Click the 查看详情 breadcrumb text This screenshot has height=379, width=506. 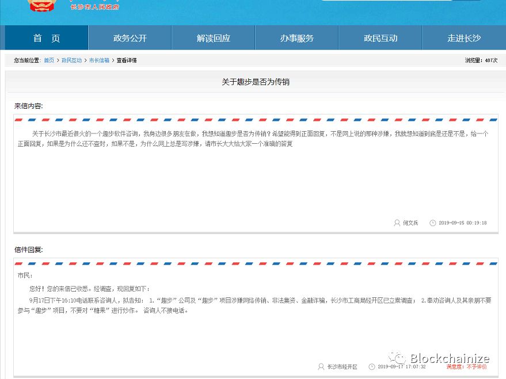coord(127,60)
